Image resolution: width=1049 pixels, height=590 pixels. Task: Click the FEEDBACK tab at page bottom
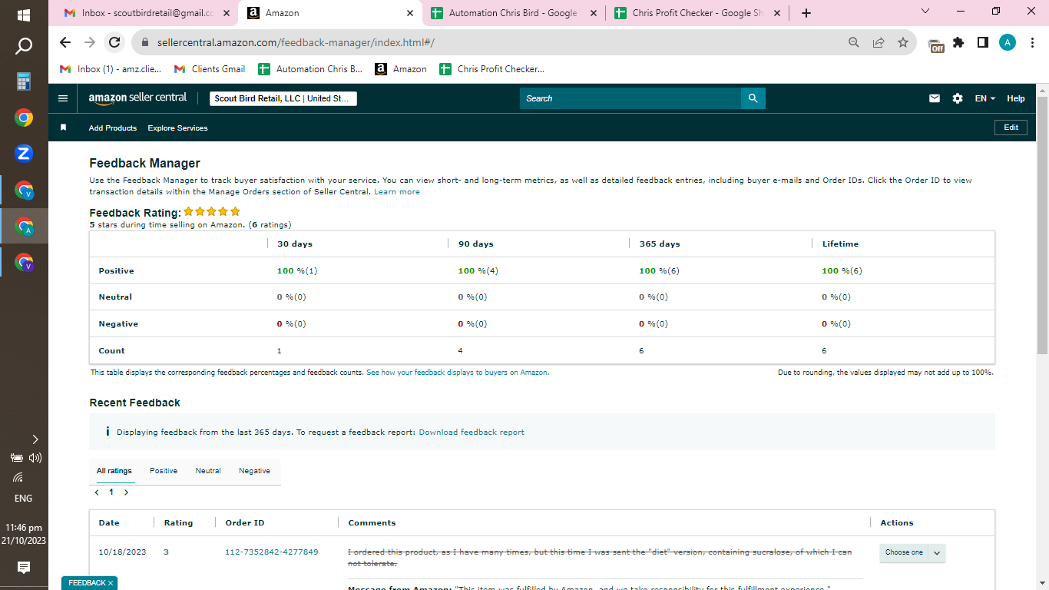coord(90,583)
